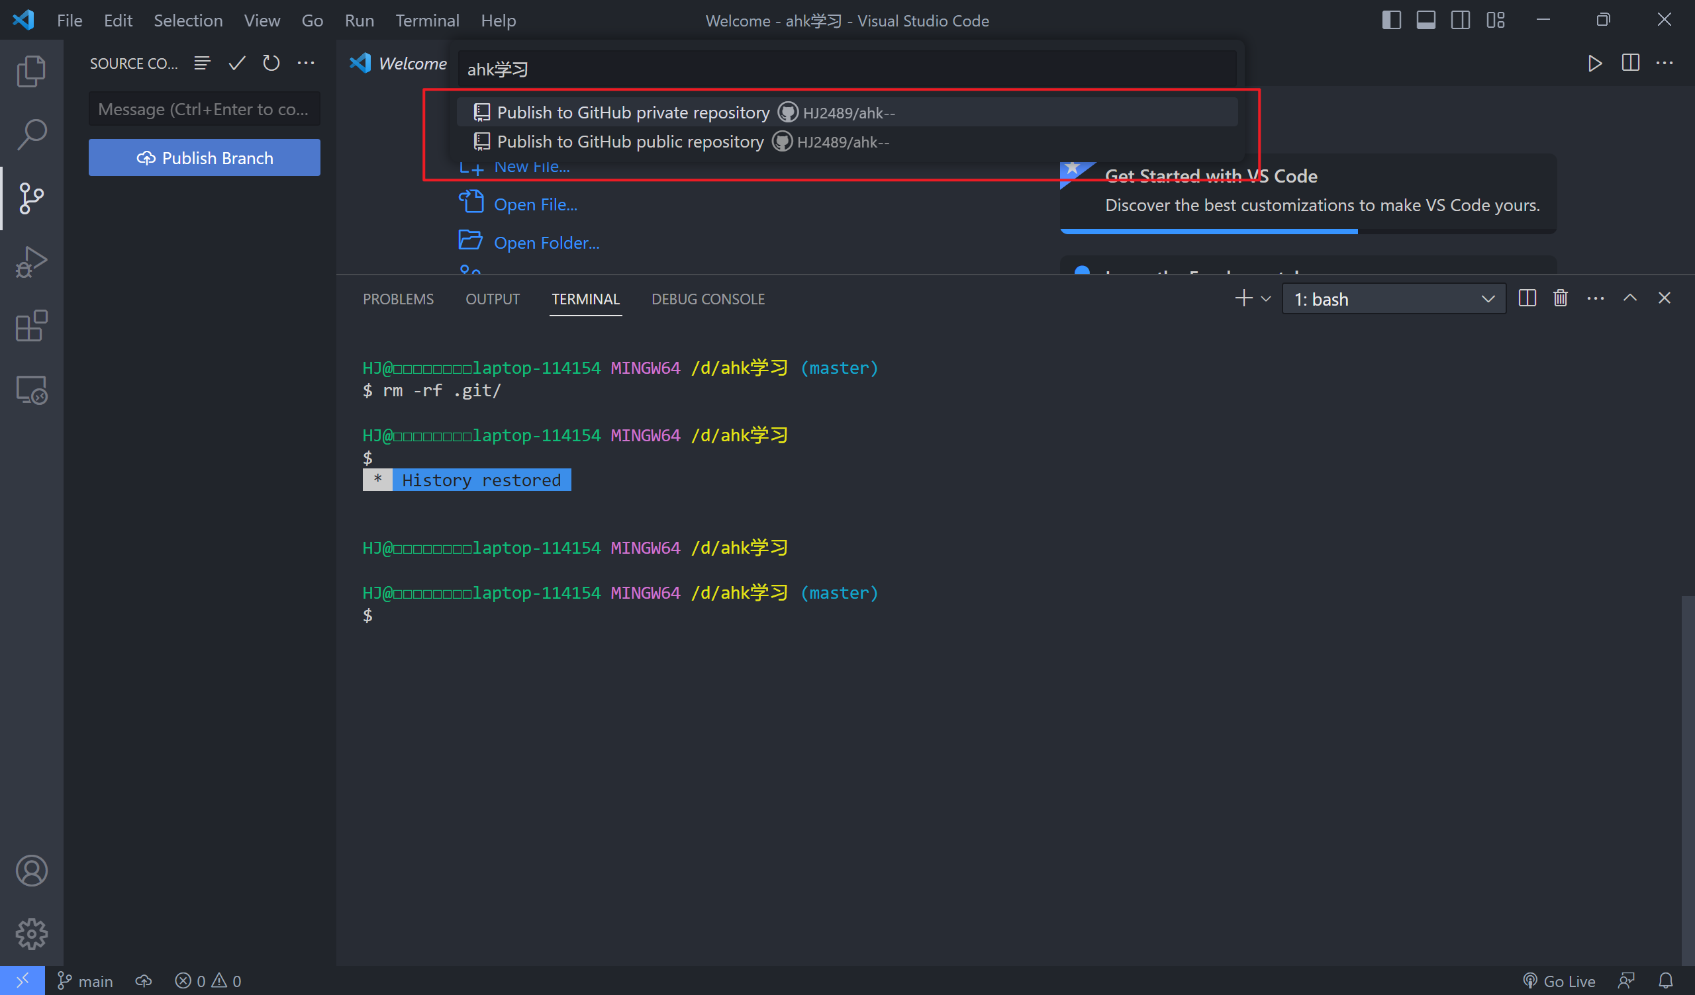Open More Actions in Source Control panel

point(306,63)
